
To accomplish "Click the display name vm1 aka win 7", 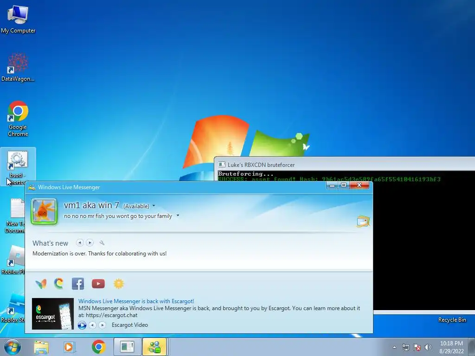I will point(91,205).
